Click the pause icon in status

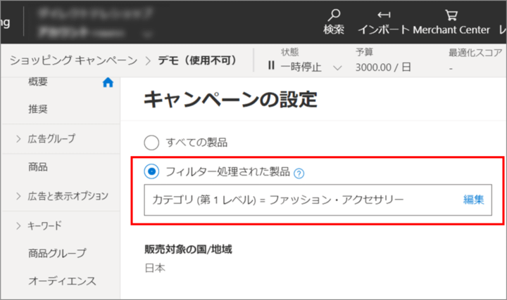pyautogui.click(x=271, y=67)
